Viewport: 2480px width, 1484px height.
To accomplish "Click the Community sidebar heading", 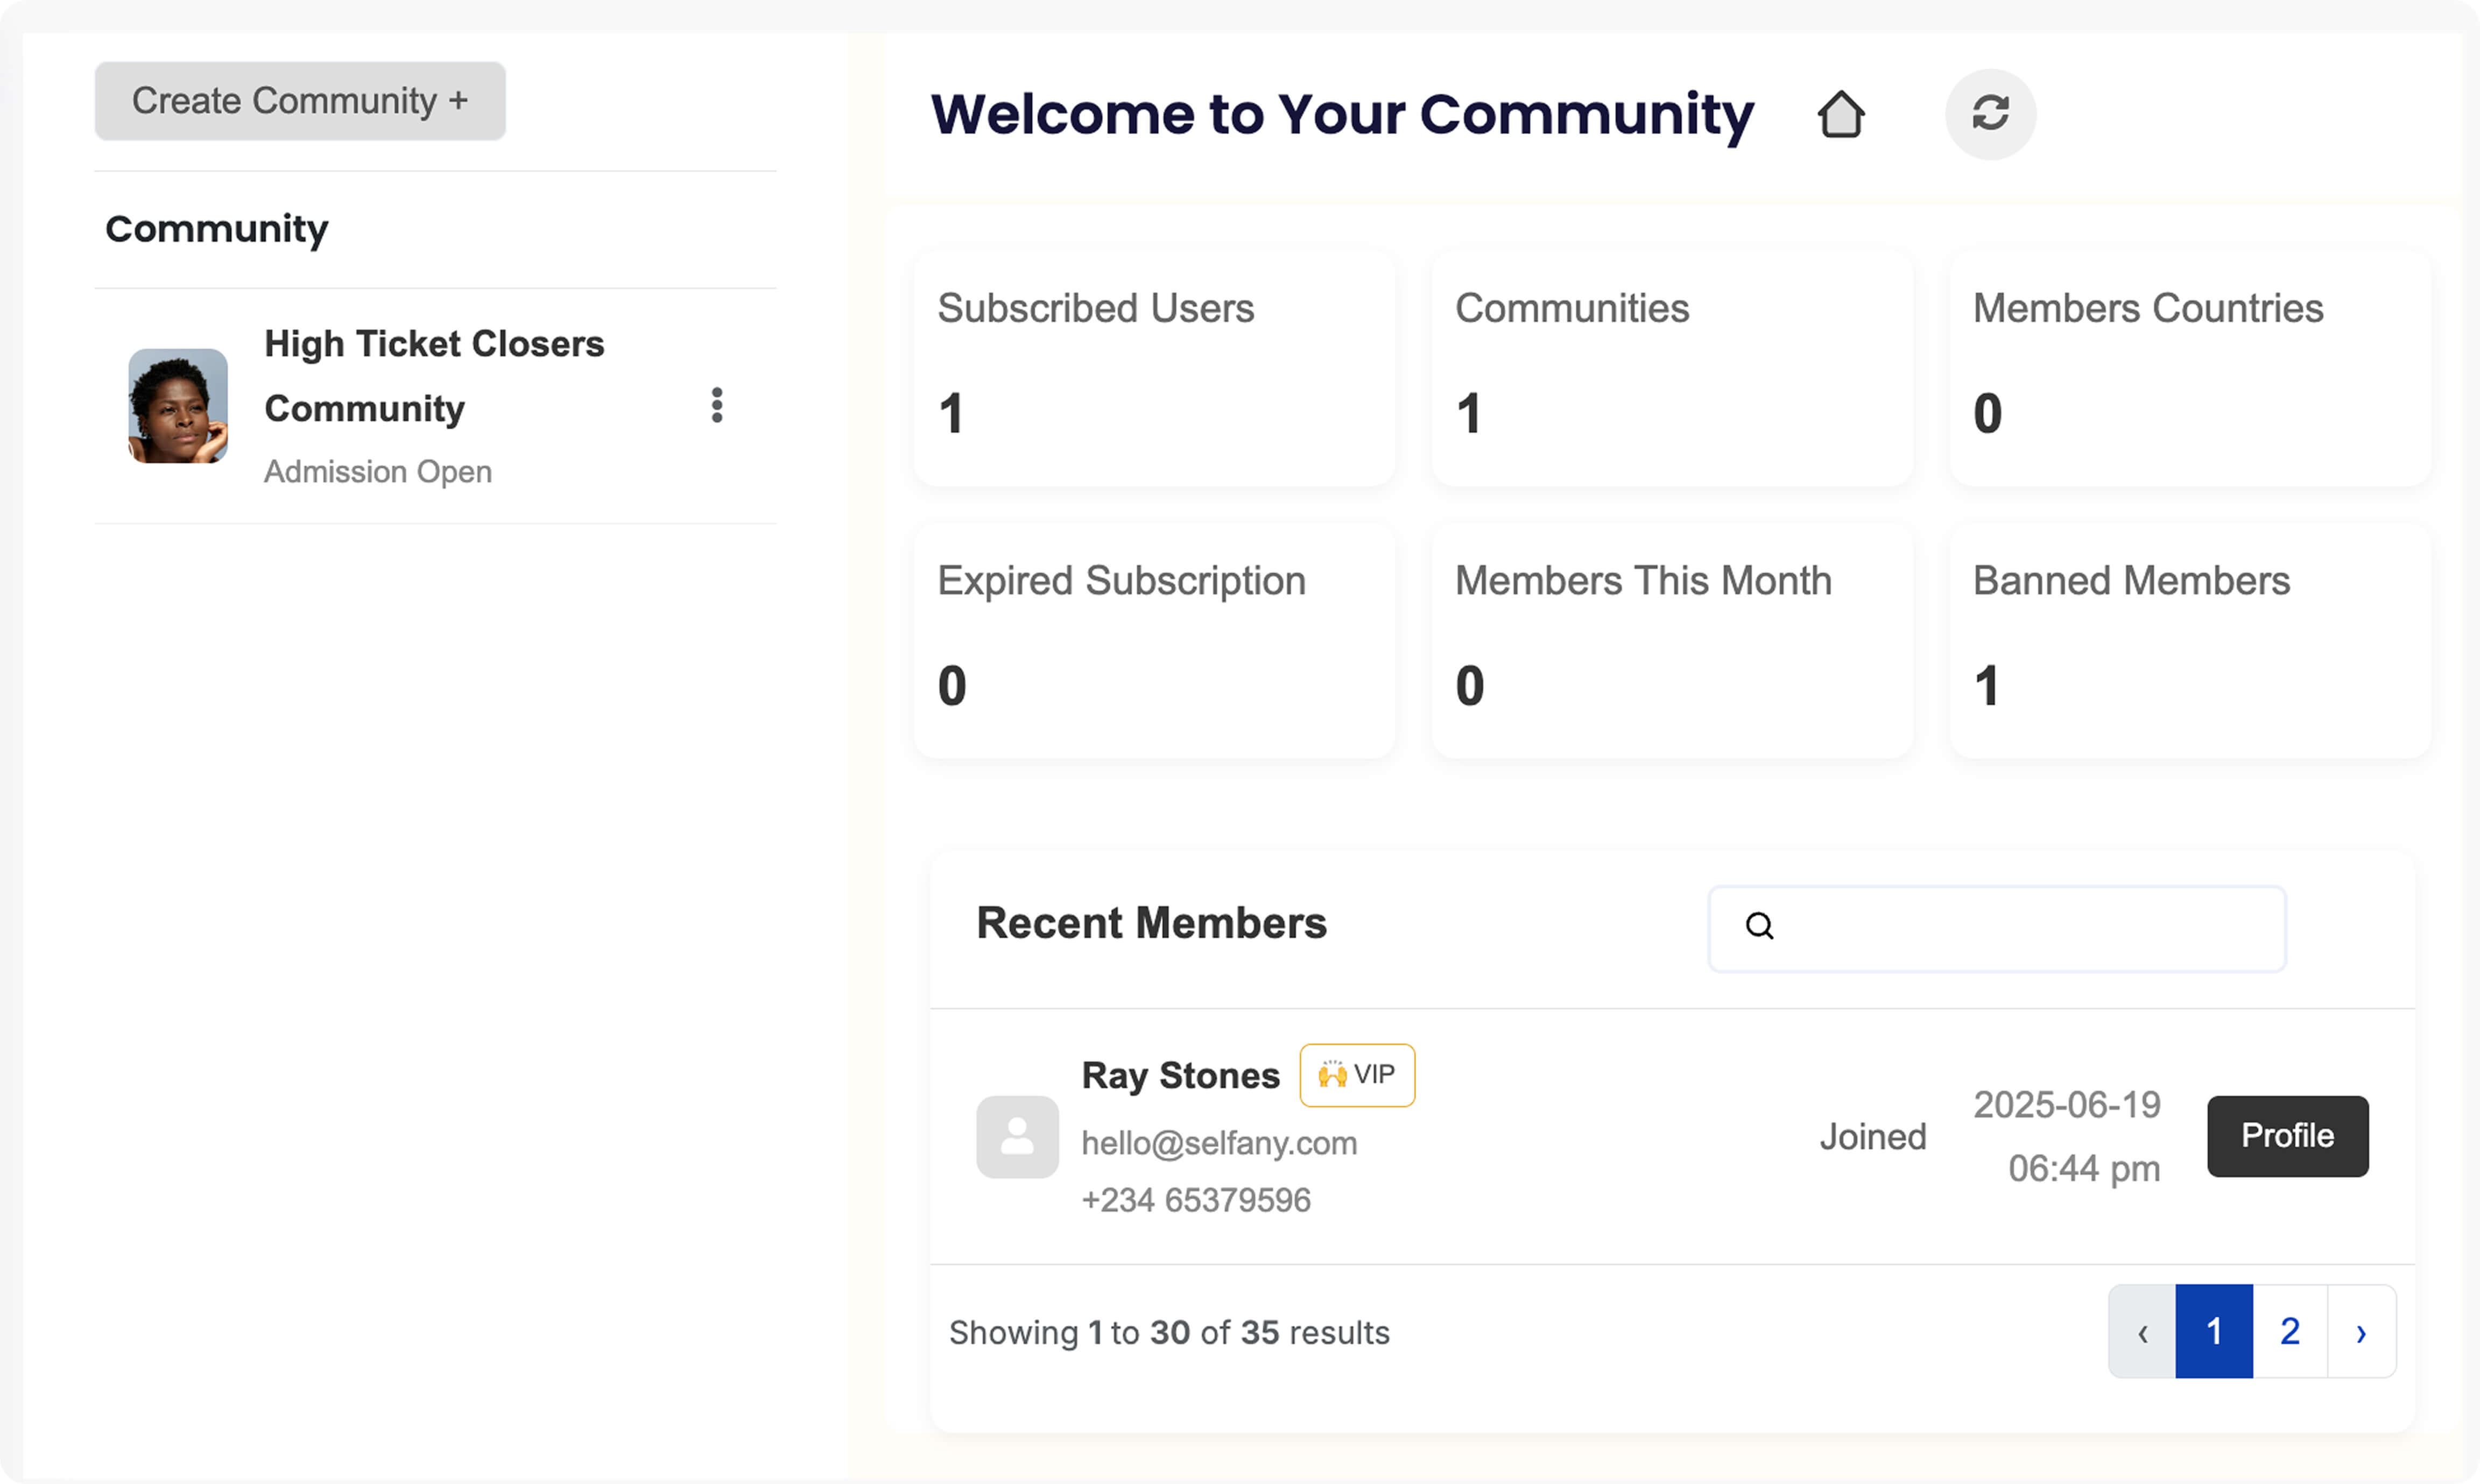I will 217,230.
